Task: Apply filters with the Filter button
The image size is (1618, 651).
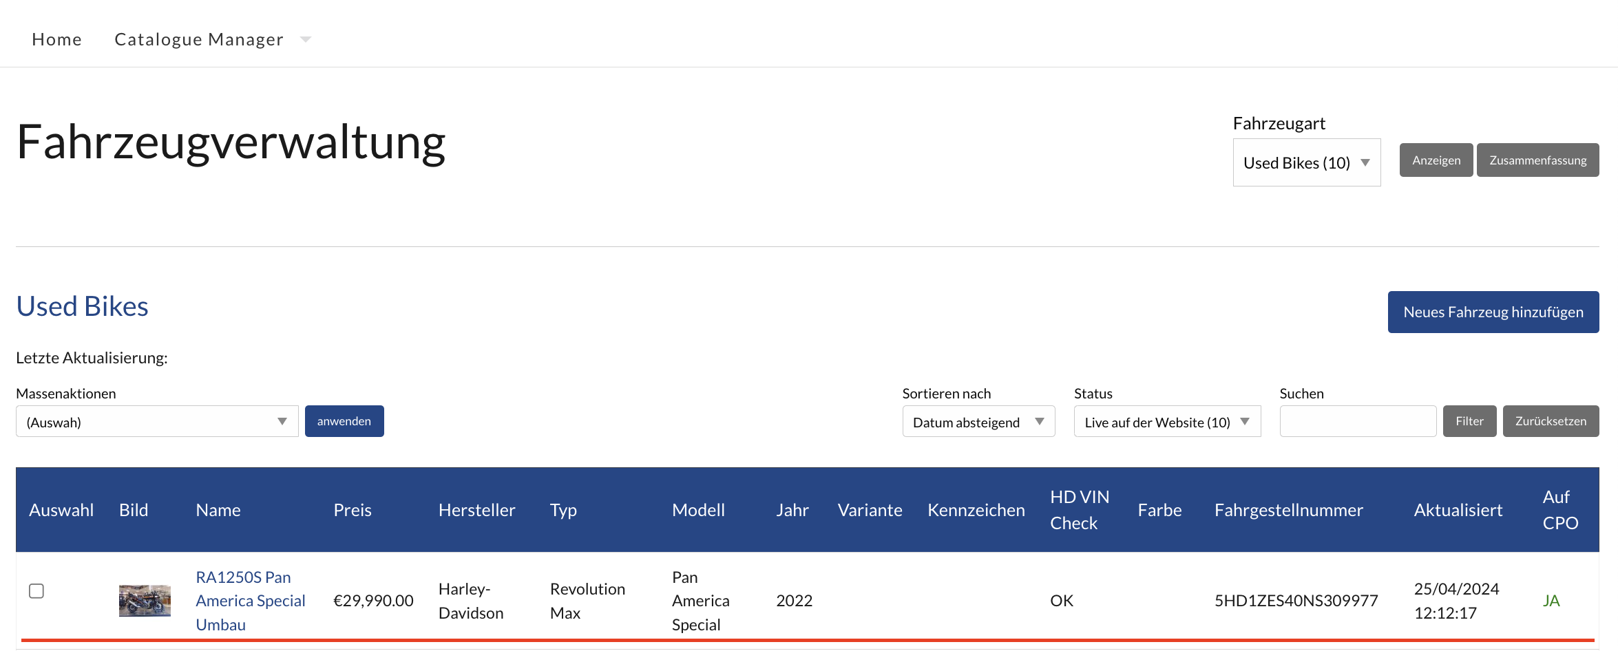Action: point(1469,420)
